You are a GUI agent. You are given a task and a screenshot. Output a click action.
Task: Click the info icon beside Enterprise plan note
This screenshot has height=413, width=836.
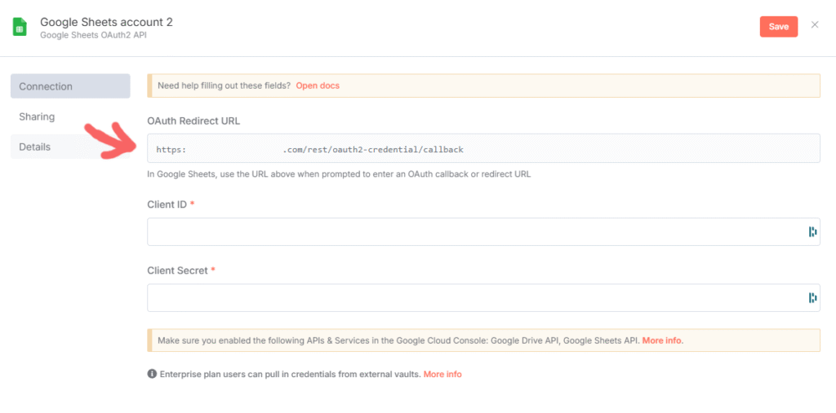coord(151,374)
